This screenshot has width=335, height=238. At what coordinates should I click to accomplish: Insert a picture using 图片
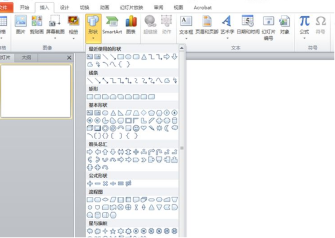[x=21, y=25]
